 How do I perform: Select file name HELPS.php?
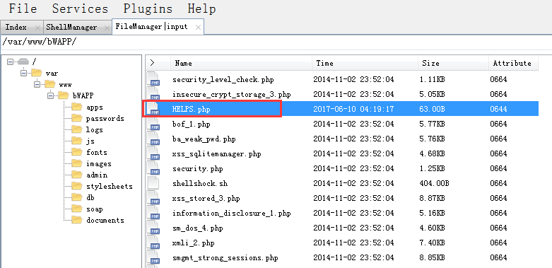[191, 109]
